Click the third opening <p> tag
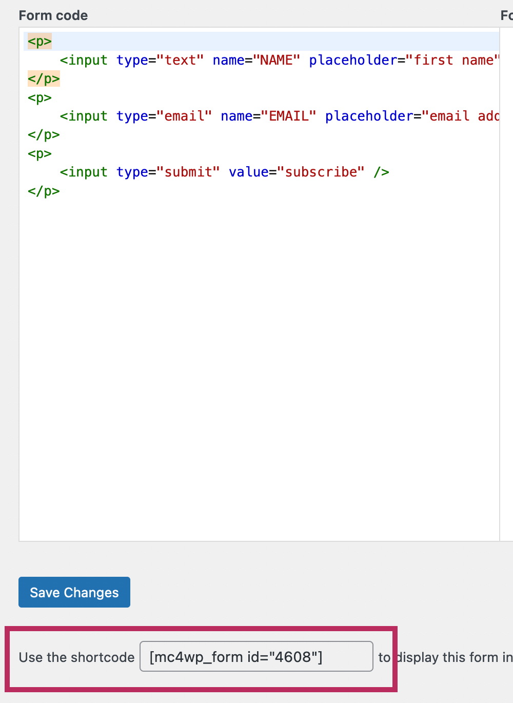The image size is (513, 703). (40, 153)
